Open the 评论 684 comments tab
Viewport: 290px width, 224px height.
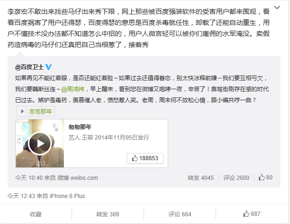(180, 214)
